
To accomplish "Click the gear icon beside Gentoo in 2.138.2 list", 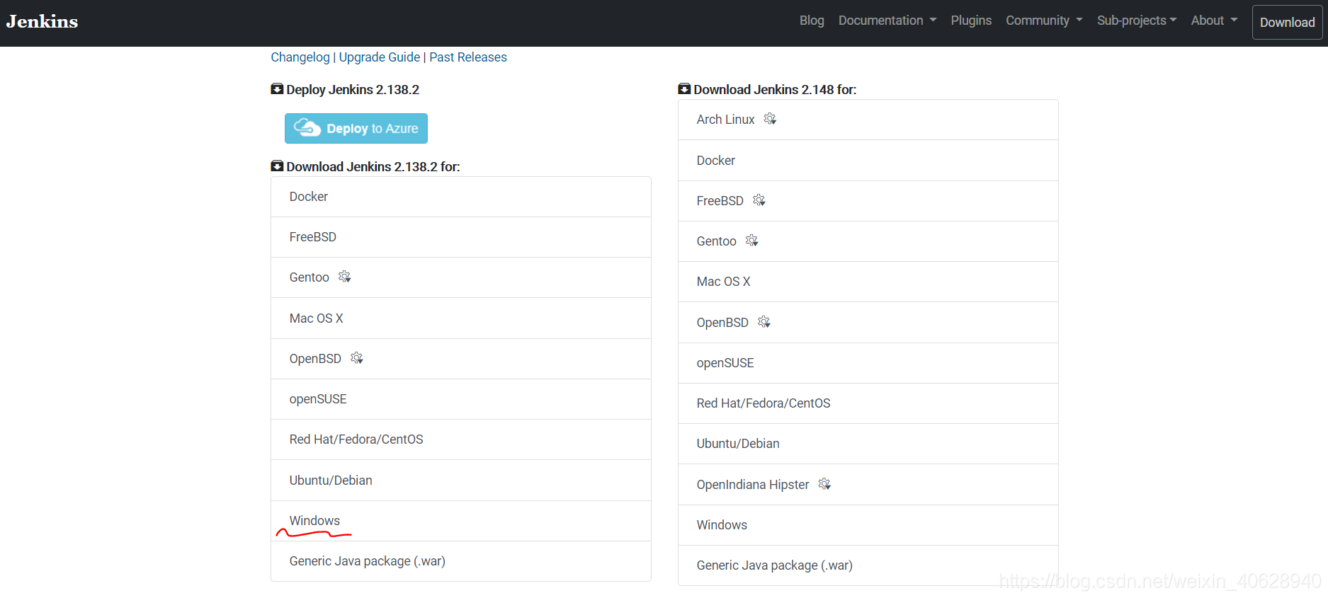I will coord(345,277).
